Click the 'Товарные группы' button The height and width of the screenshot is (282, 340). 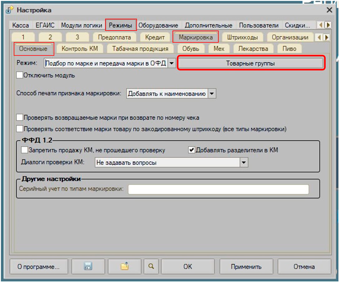[x=251, y=63]
